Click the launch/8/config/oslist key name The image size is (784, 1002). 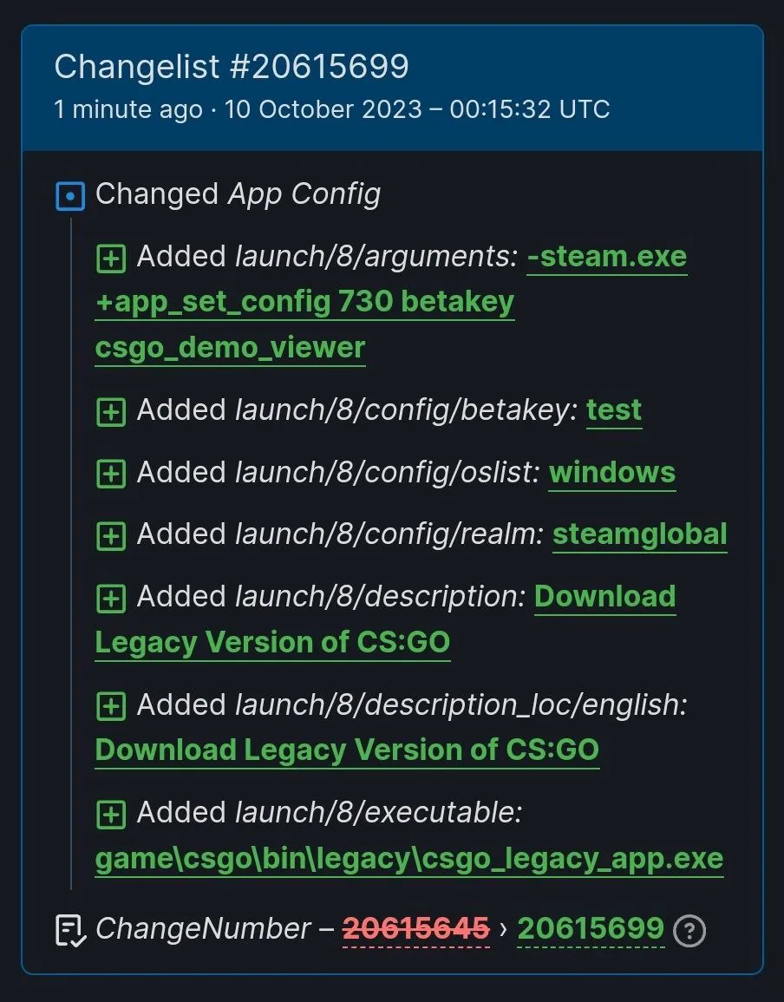point(387,473)
